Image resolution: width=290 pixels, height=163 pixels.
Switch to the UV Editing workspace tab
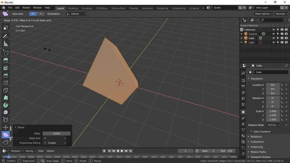coord(101,8)
